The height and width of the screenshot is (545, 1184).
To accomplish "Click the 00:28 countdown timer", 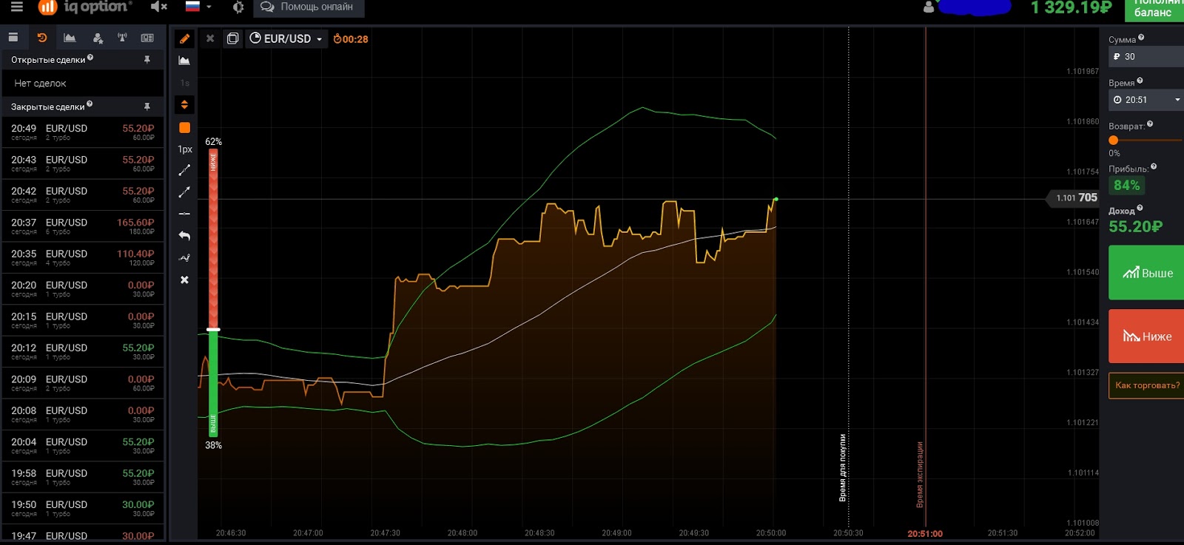I will click(x=351, y=39).
